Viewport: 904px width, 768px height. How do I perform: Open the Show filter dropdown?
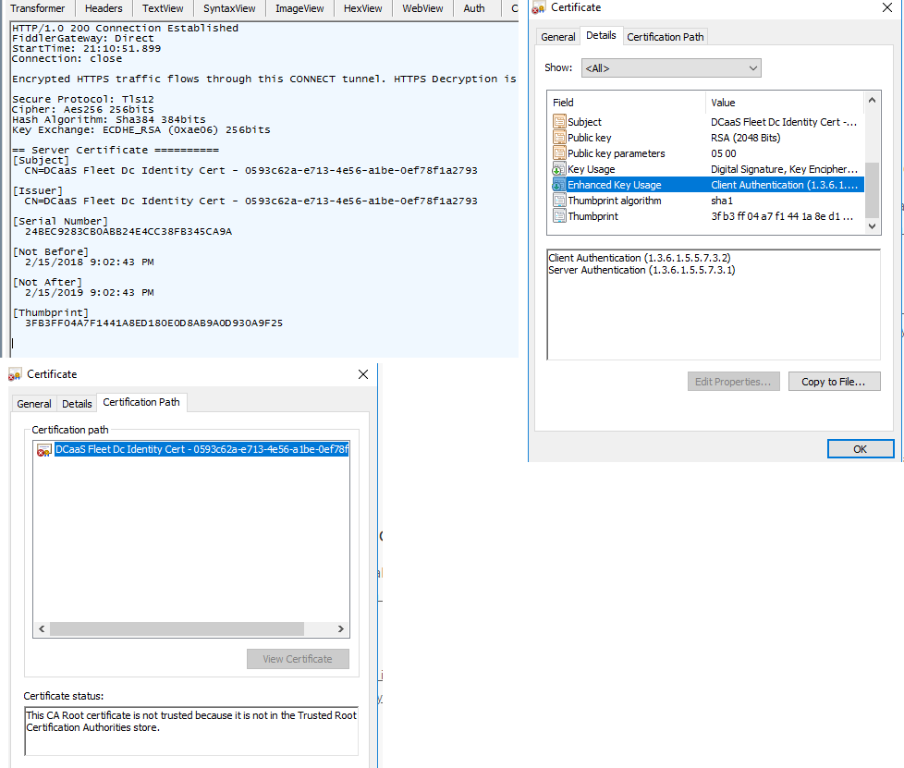pos(671,67)
